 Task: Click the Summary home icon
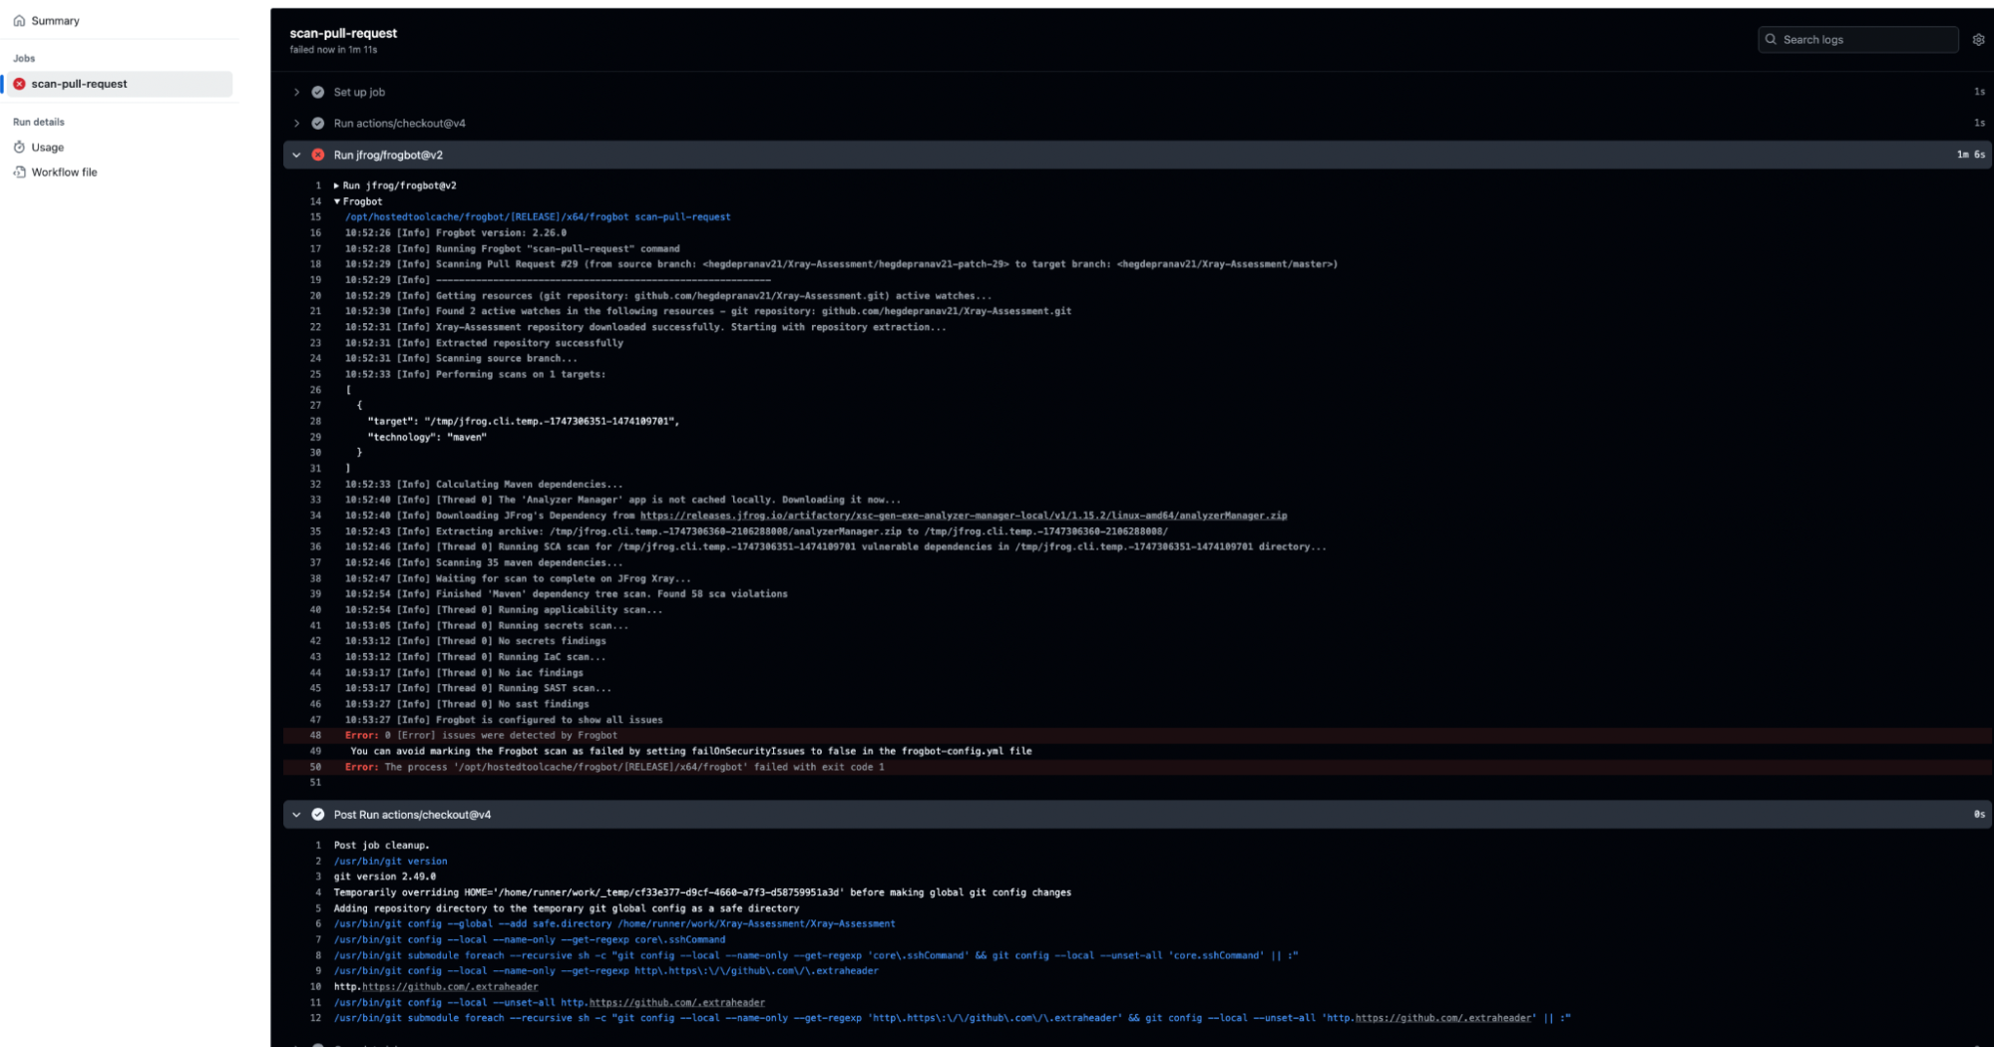(x=19, y=21)
